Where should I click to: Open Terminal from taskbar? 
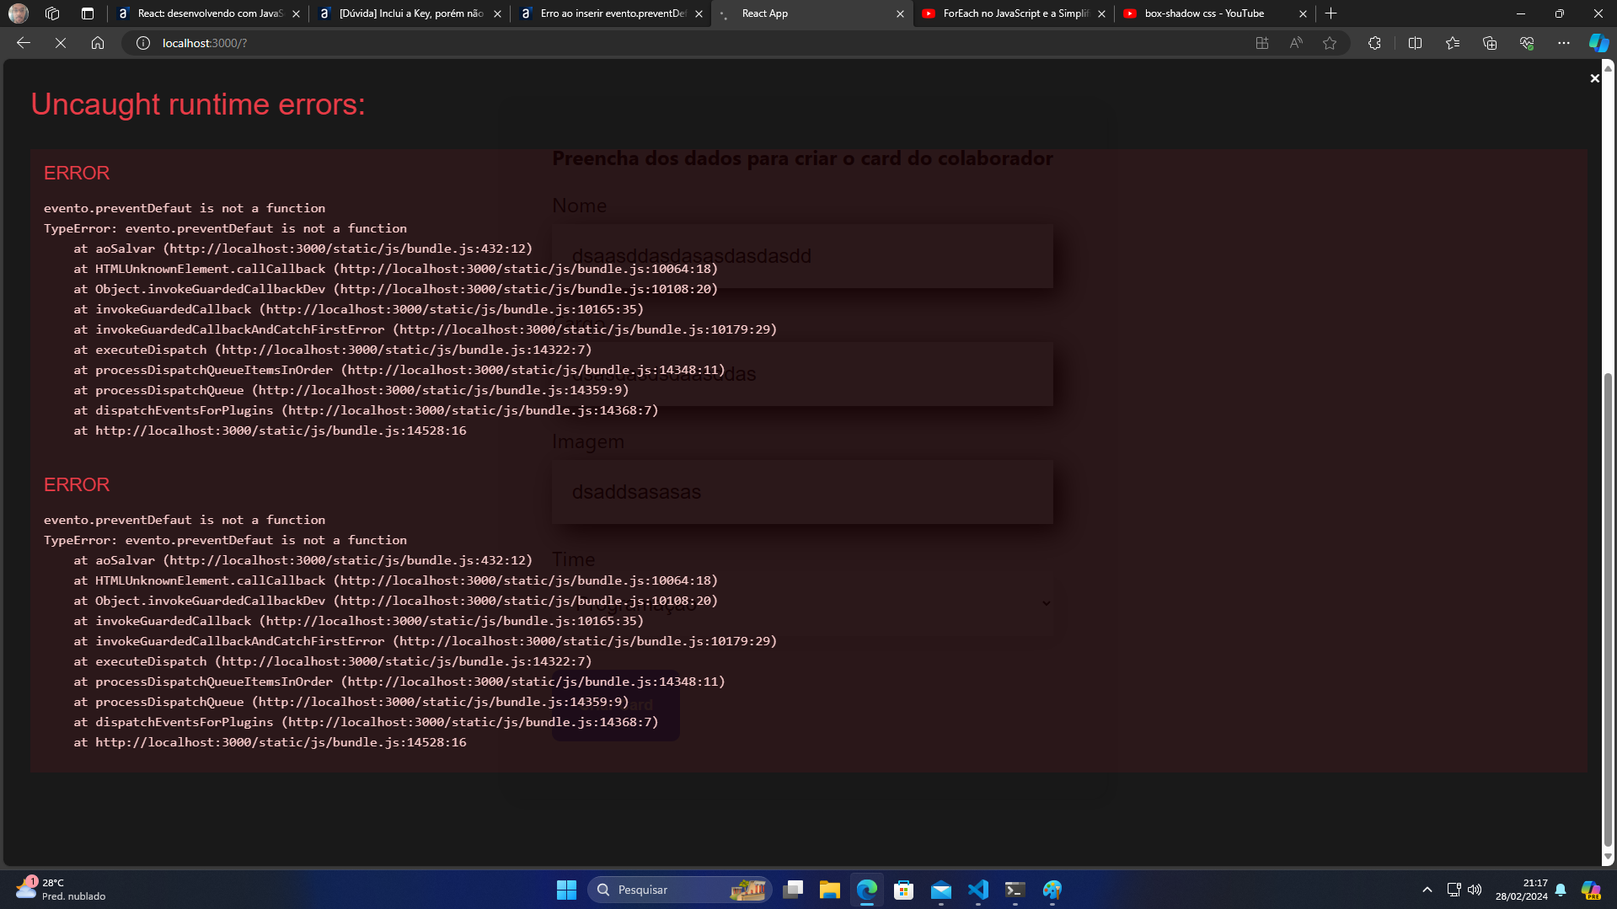pos(1015,890)
